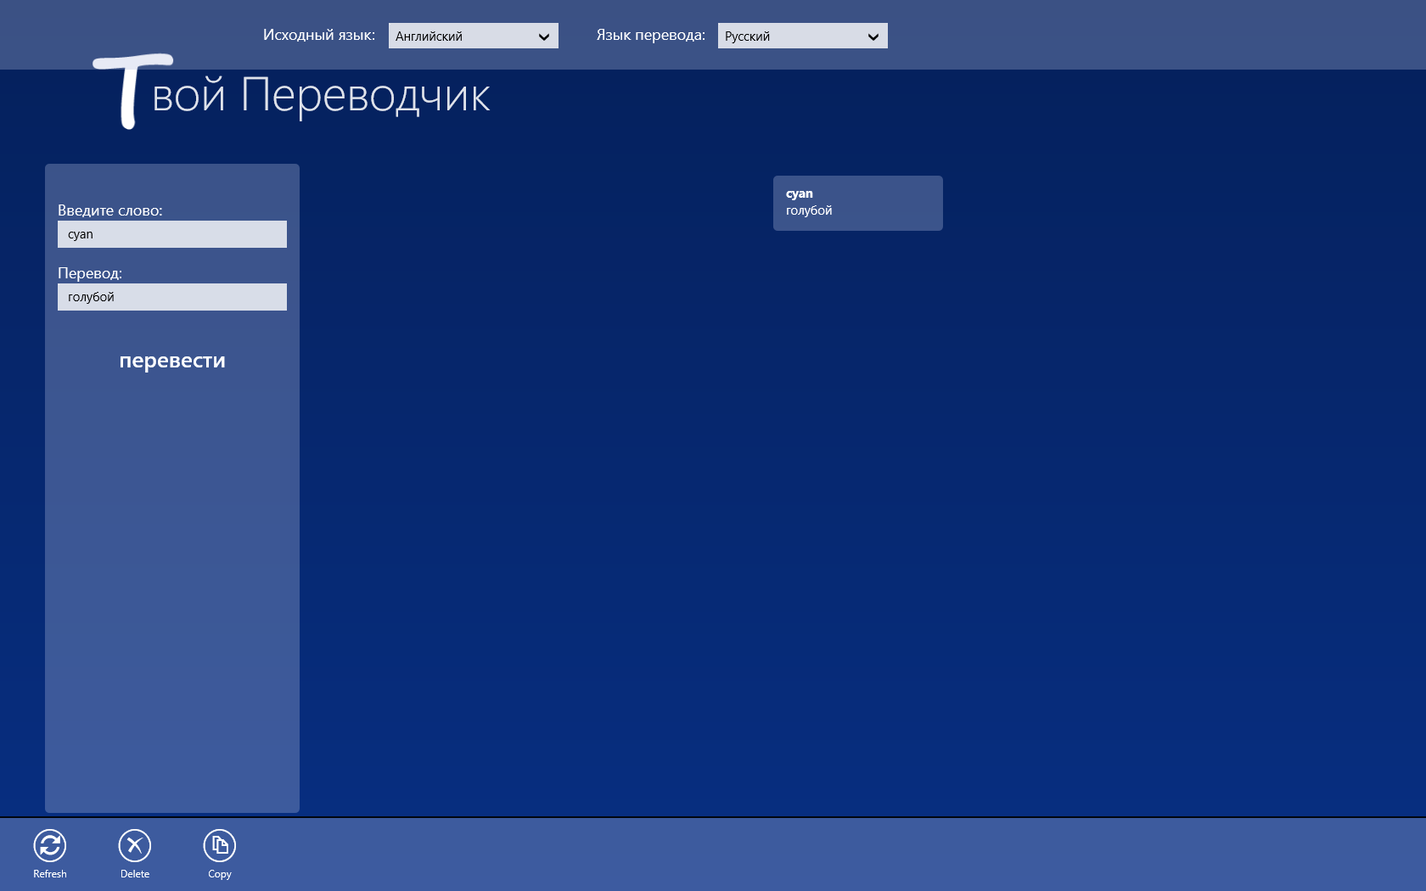Select the cyan голубой history tile

[x=858, y=203]
